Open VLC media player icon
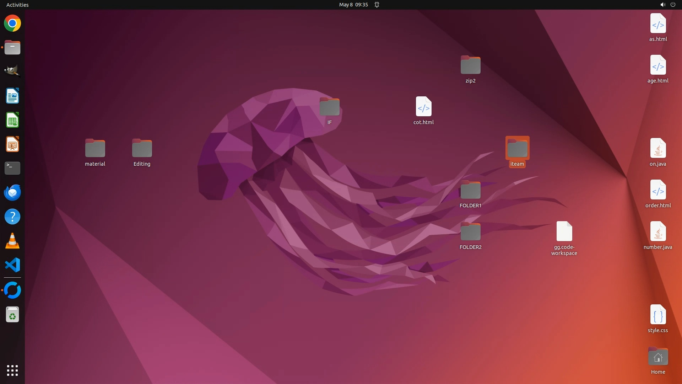The width and height of the screenshot is (682, 384). pyautogui.click(x=12, y=241)
